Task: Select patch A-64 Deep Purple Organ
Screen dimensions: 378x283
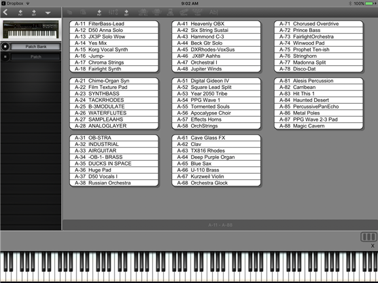Action: click(216, 157)
